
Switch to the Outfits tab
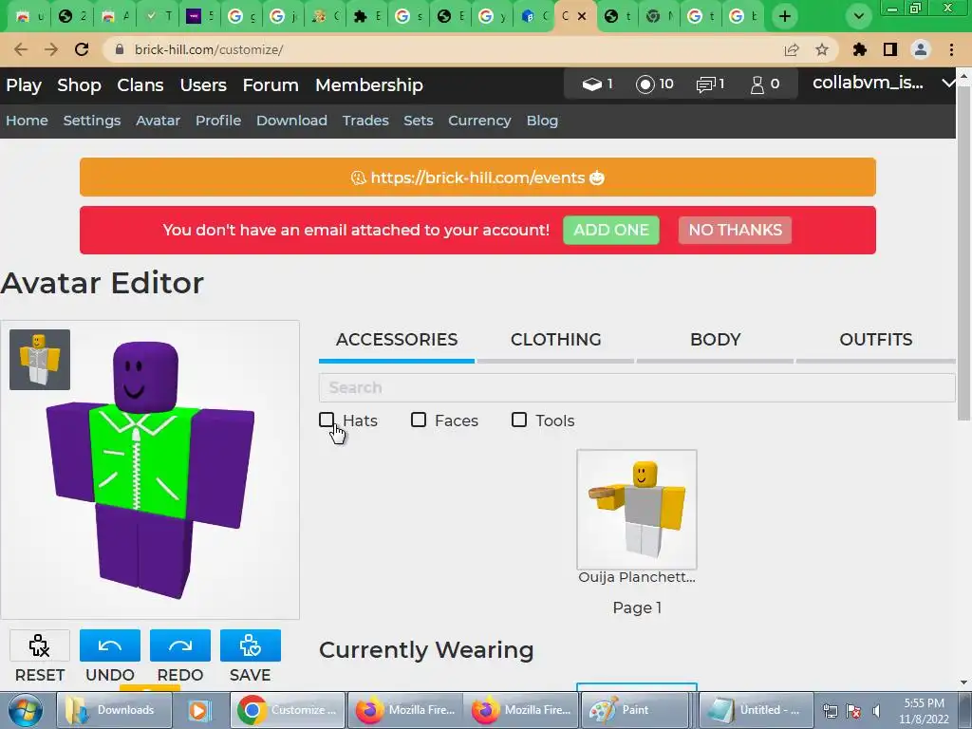pyautogui.click(x=875, y=340)
